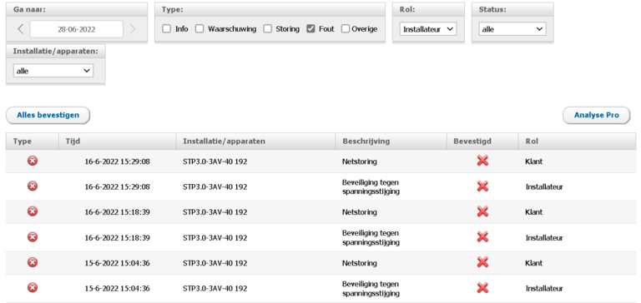
Task: Confirm 15-6-2022 15:04:36 Beveiliging via red cross
Action: [x=482, y=288]
